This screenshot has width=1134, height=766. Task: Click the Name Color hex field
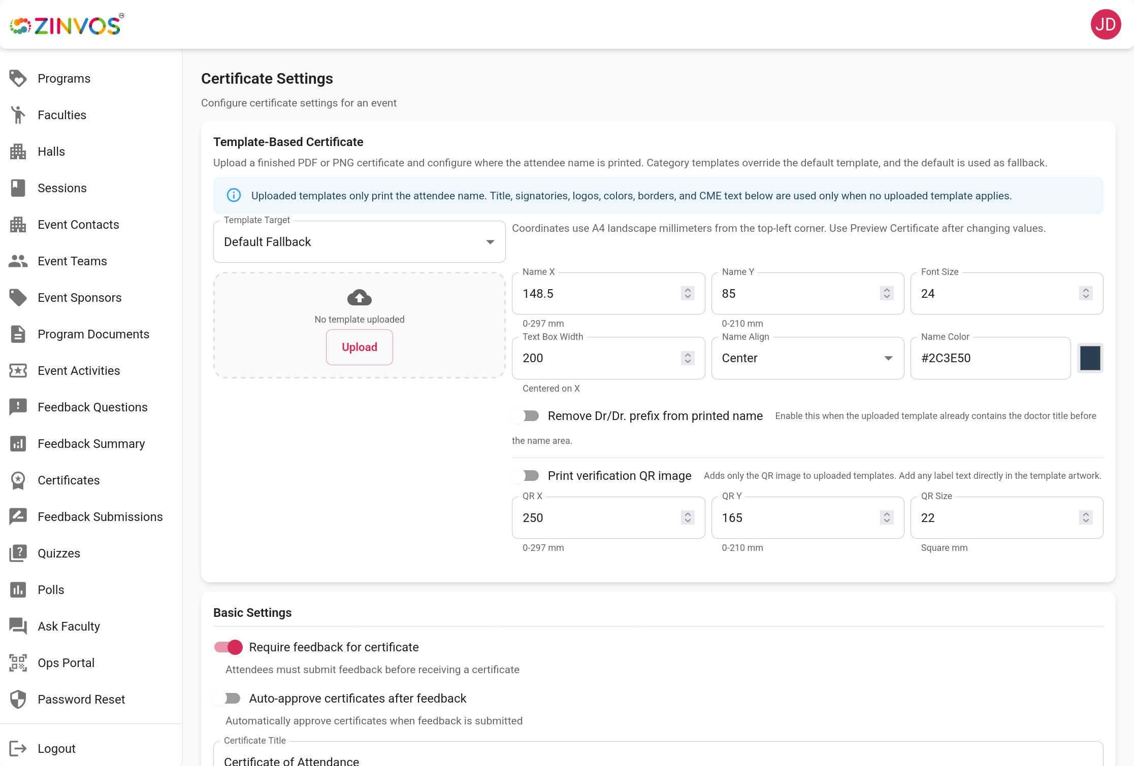click(x=990, y=358)
